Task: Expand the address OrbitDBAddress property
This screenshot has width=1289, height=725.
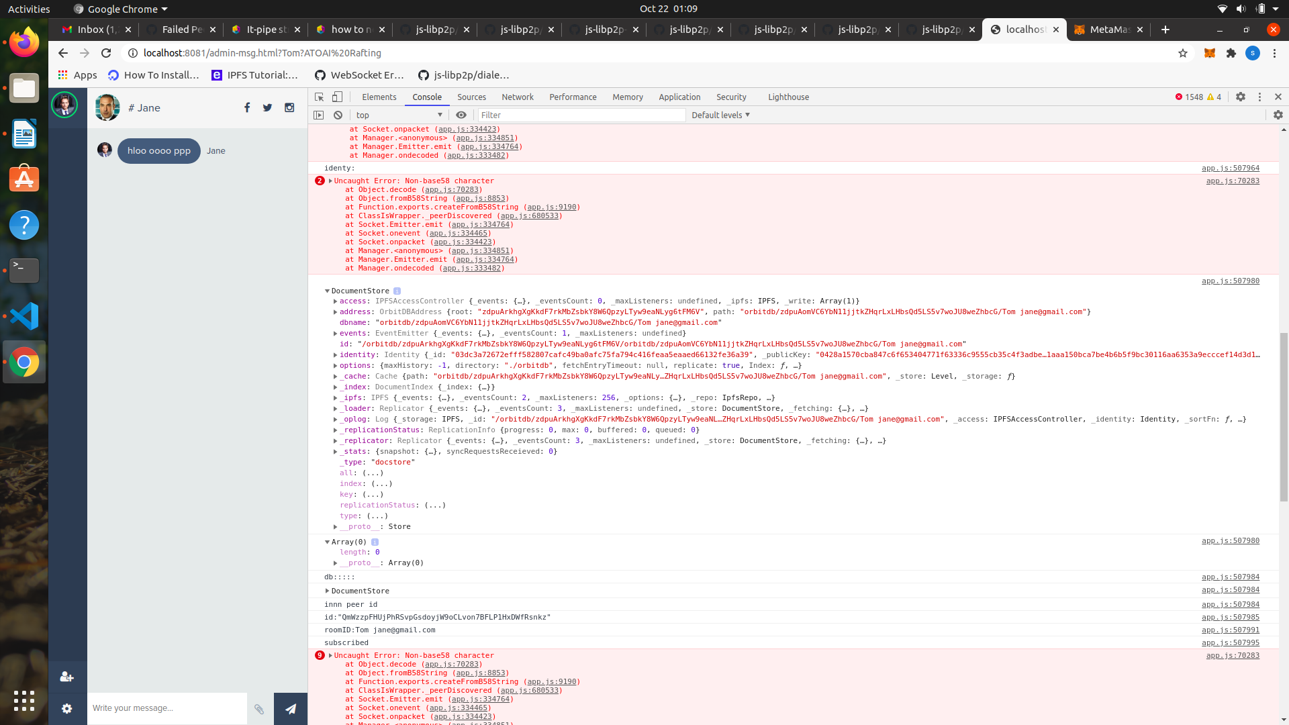Action: (335, 312)
